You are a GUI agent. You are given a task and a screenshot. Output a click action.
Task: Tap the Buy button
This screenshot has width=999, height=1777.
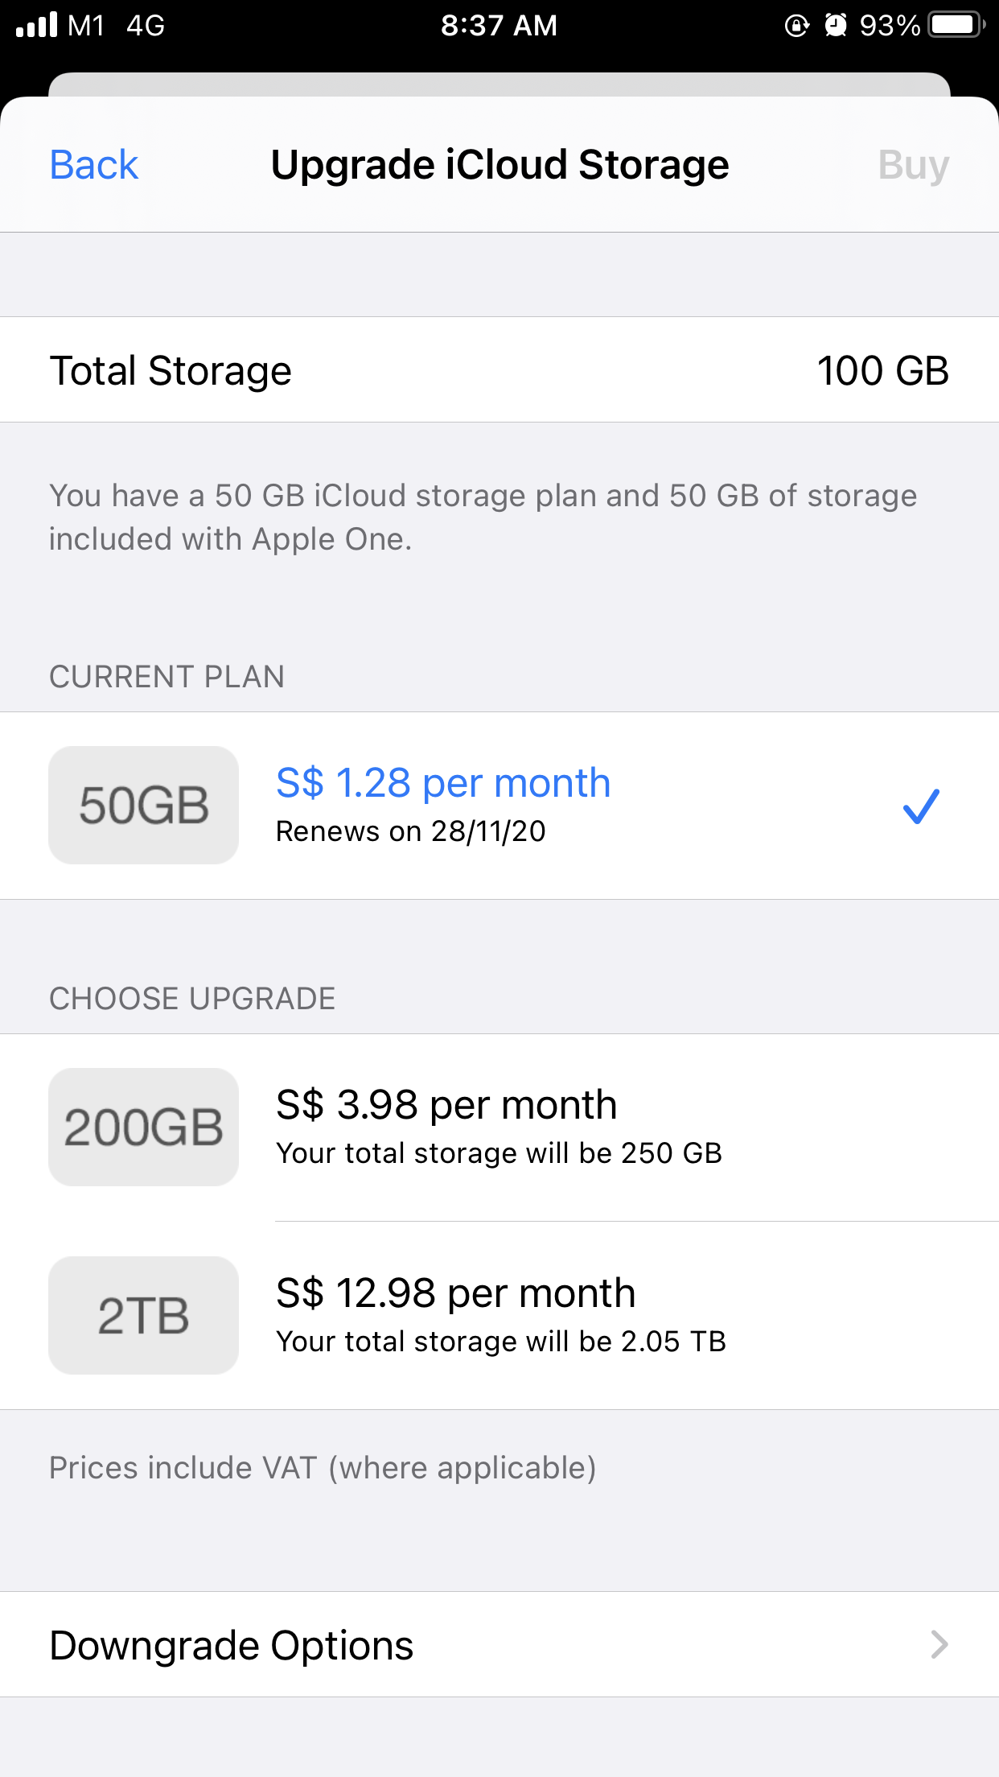pos(913,165)
